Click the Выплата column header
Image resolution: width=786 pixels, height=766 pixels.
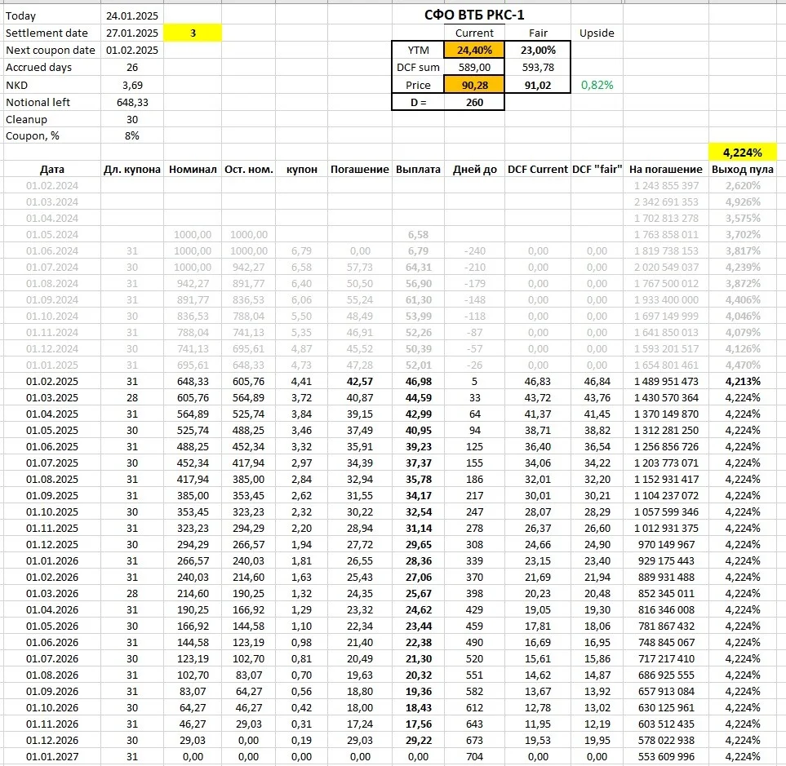[x=418, y=170]
